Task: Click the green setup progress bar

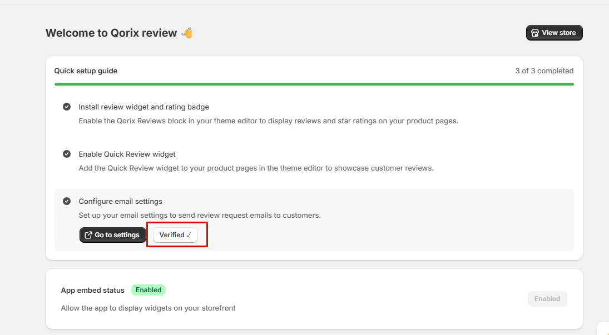Action: point(314,84)
